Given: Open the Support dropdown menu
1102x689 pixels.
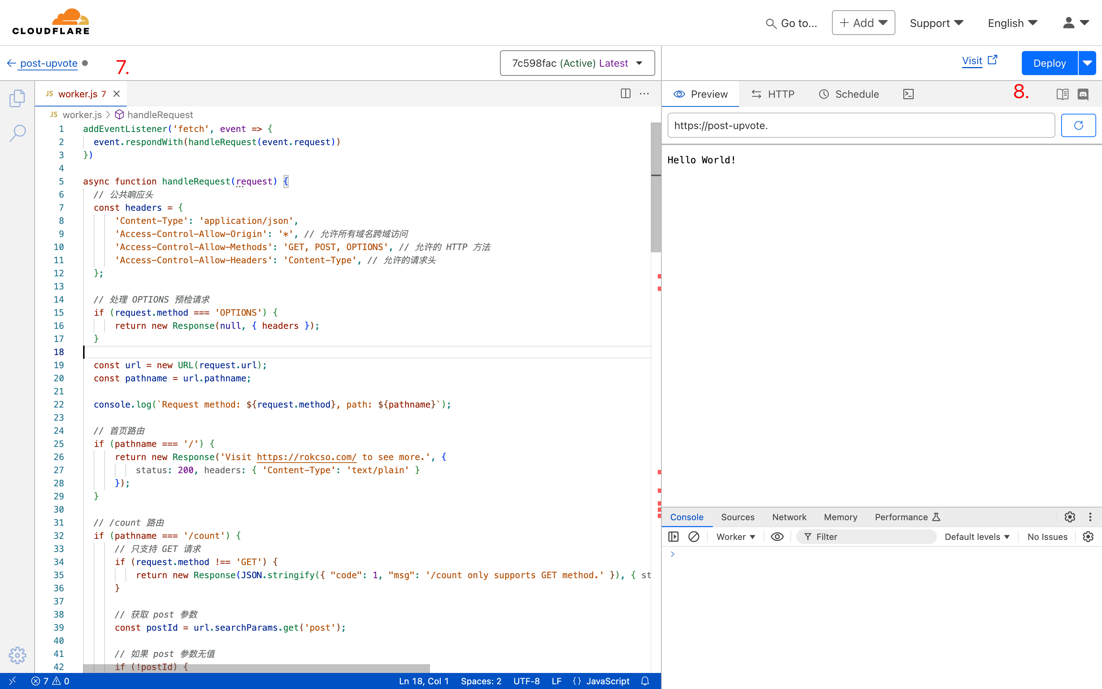Looking at the screenshot, I should pos(938,22).
